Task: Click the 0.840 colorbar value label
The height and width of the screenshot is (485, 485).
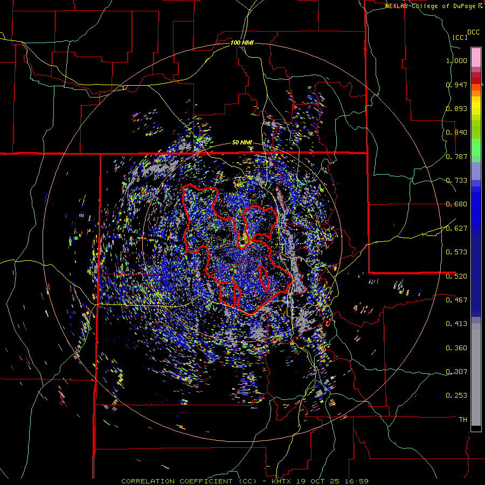Action: click(456, 133)
